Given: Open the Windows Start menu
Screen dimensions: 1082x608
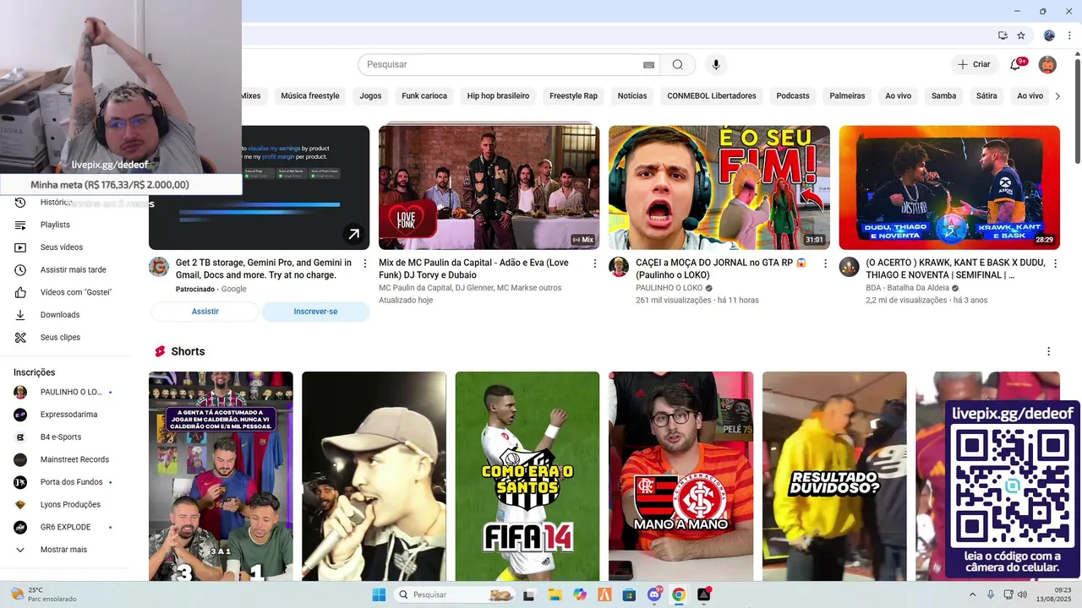Looking at the screenshot, I should pos(379,594).
